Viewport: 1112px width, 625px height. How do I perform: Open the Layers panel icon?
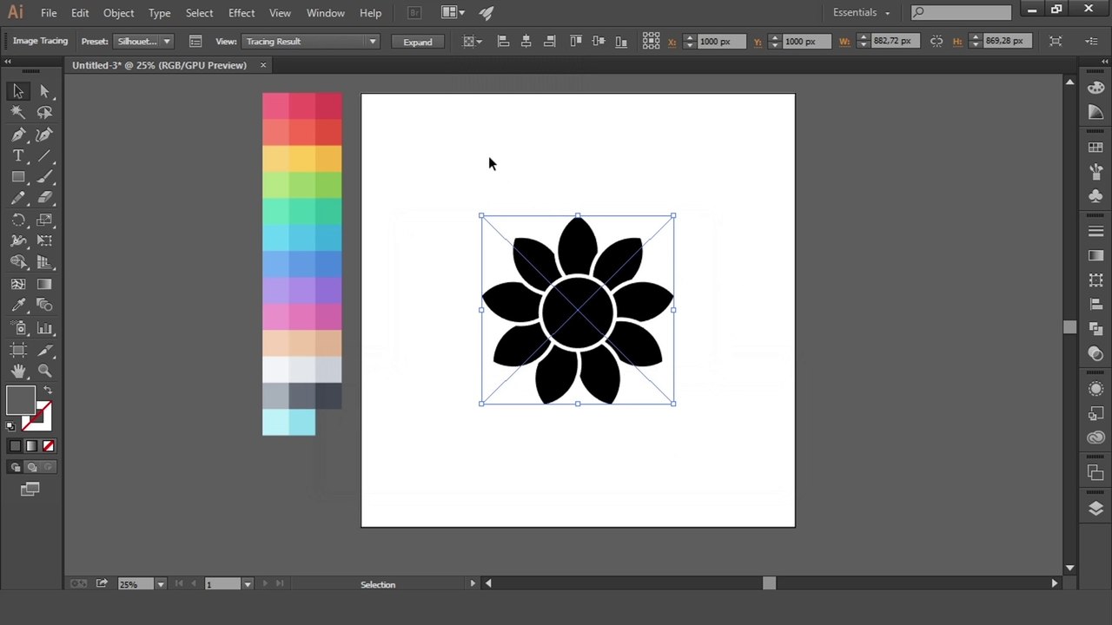(1095, 509)
